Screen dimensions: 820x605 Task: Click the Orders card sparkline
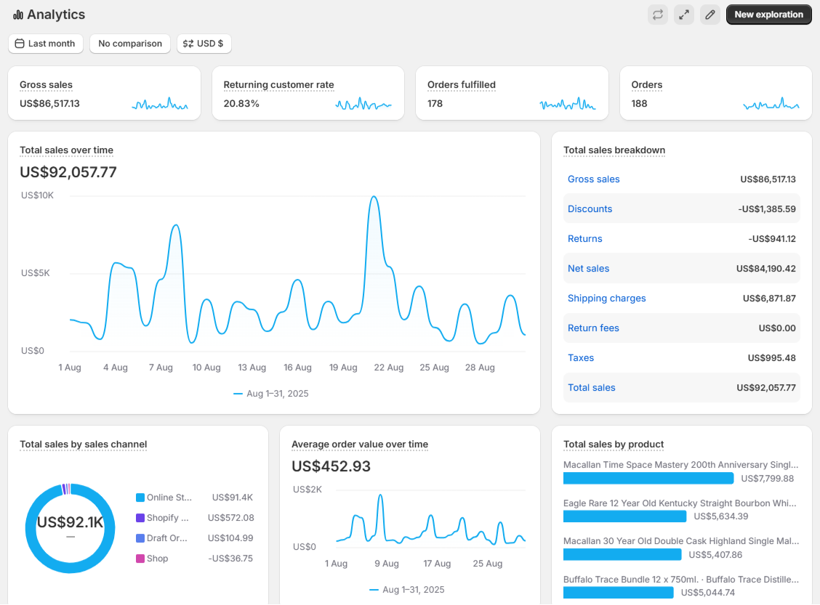[771, 104]
